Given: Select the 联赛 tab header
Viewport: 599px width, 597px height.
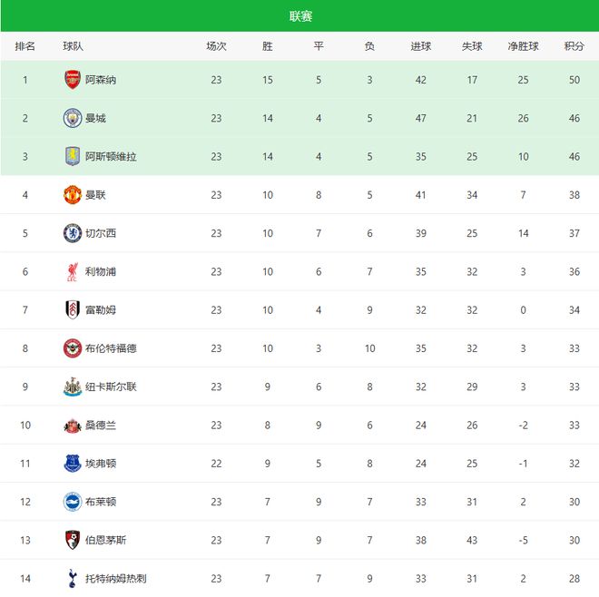Looking at the screenshot, I should tap(300, 16).
